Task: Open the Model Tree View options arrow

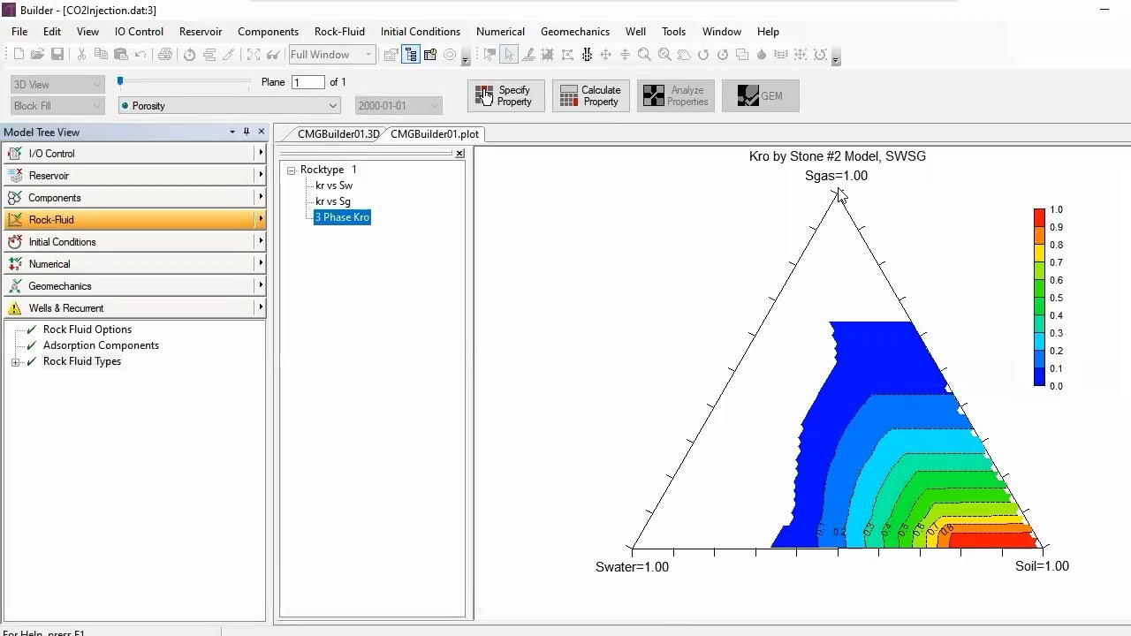Action: tap(232, 132)
